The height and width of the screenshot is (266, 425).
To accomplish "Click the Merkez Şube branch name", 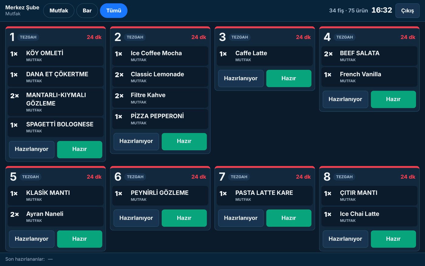I will pyautogui.click(x=22, y=8).
